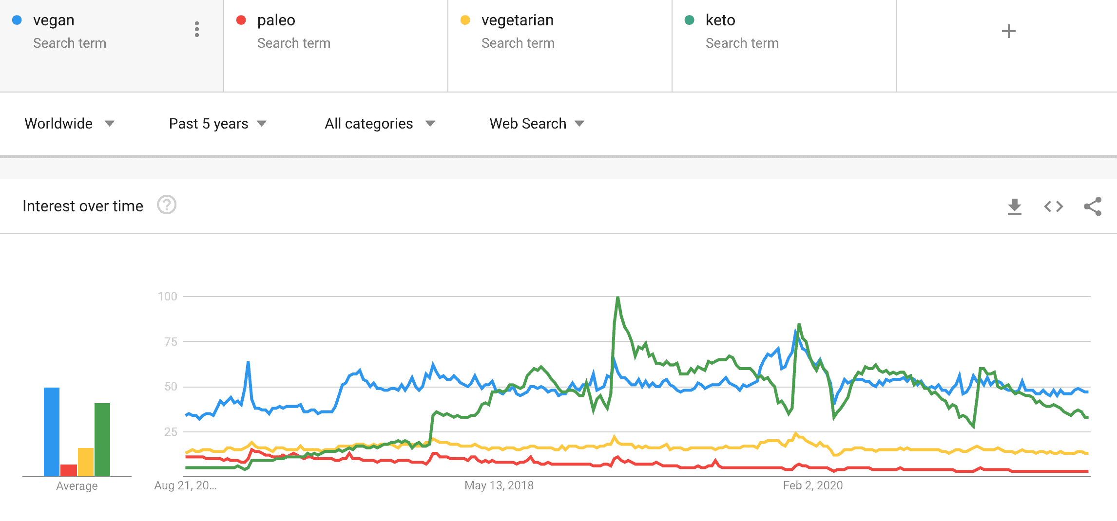This screenshot has height=521, width=1117.
Task: Download the Interest over time data as CSV
Action: pos(1015,206)
